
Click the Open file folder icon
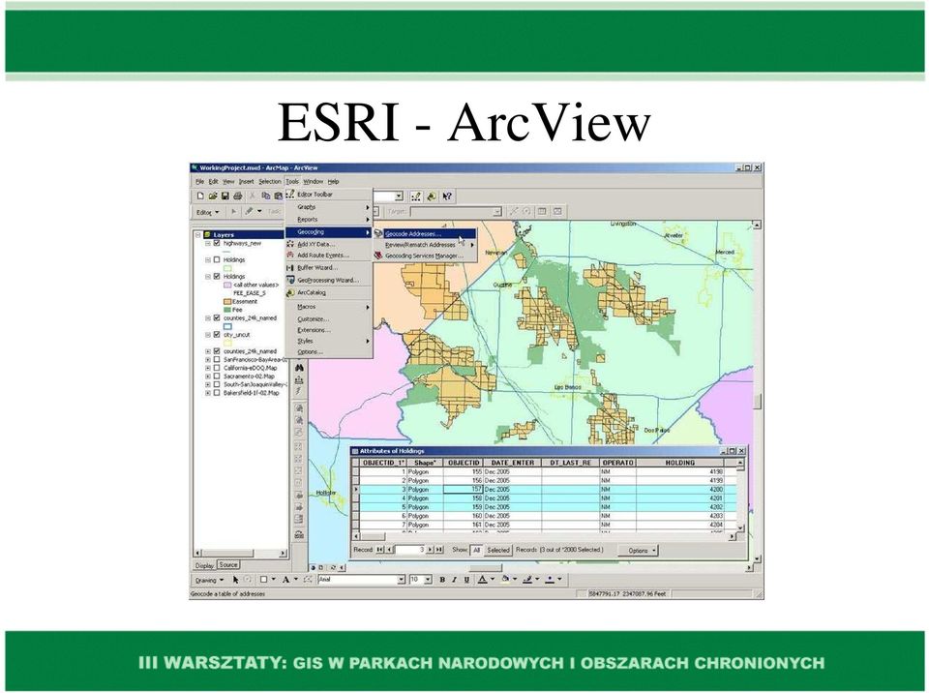tap(212, 196)
